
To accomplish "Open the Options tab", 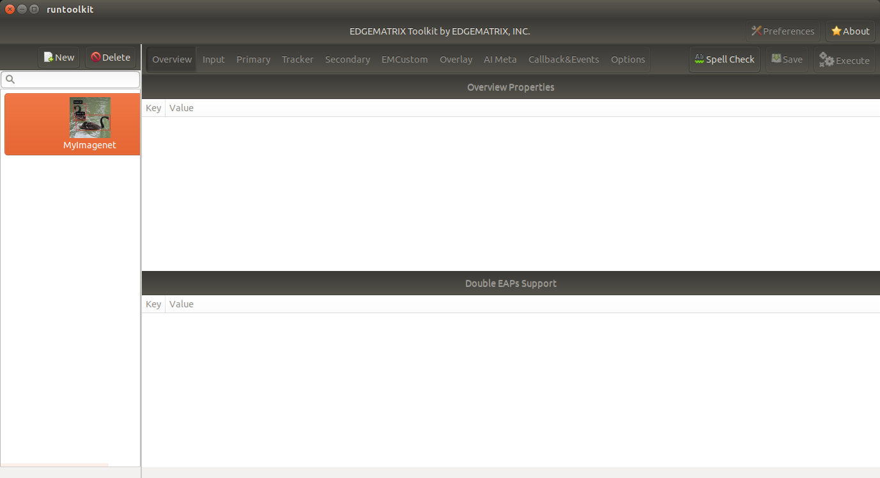I will click(628, 59).
